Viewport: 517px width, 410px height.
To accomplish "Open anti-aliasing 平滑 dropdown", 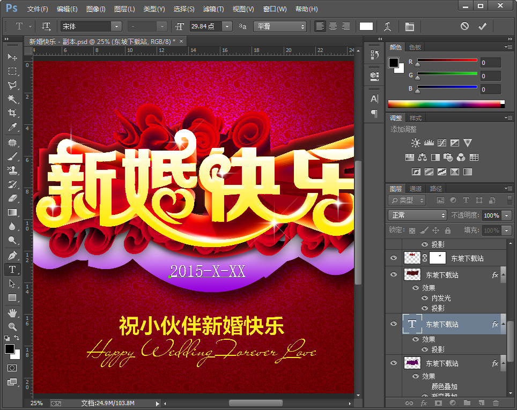I will (x=279, y=26).
